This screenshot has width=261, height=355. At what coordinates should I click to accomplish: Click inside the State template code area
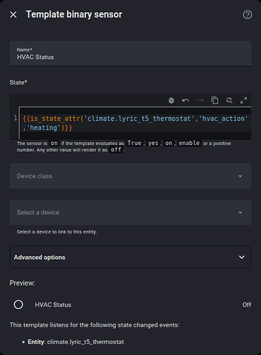[x=135, y=123]
